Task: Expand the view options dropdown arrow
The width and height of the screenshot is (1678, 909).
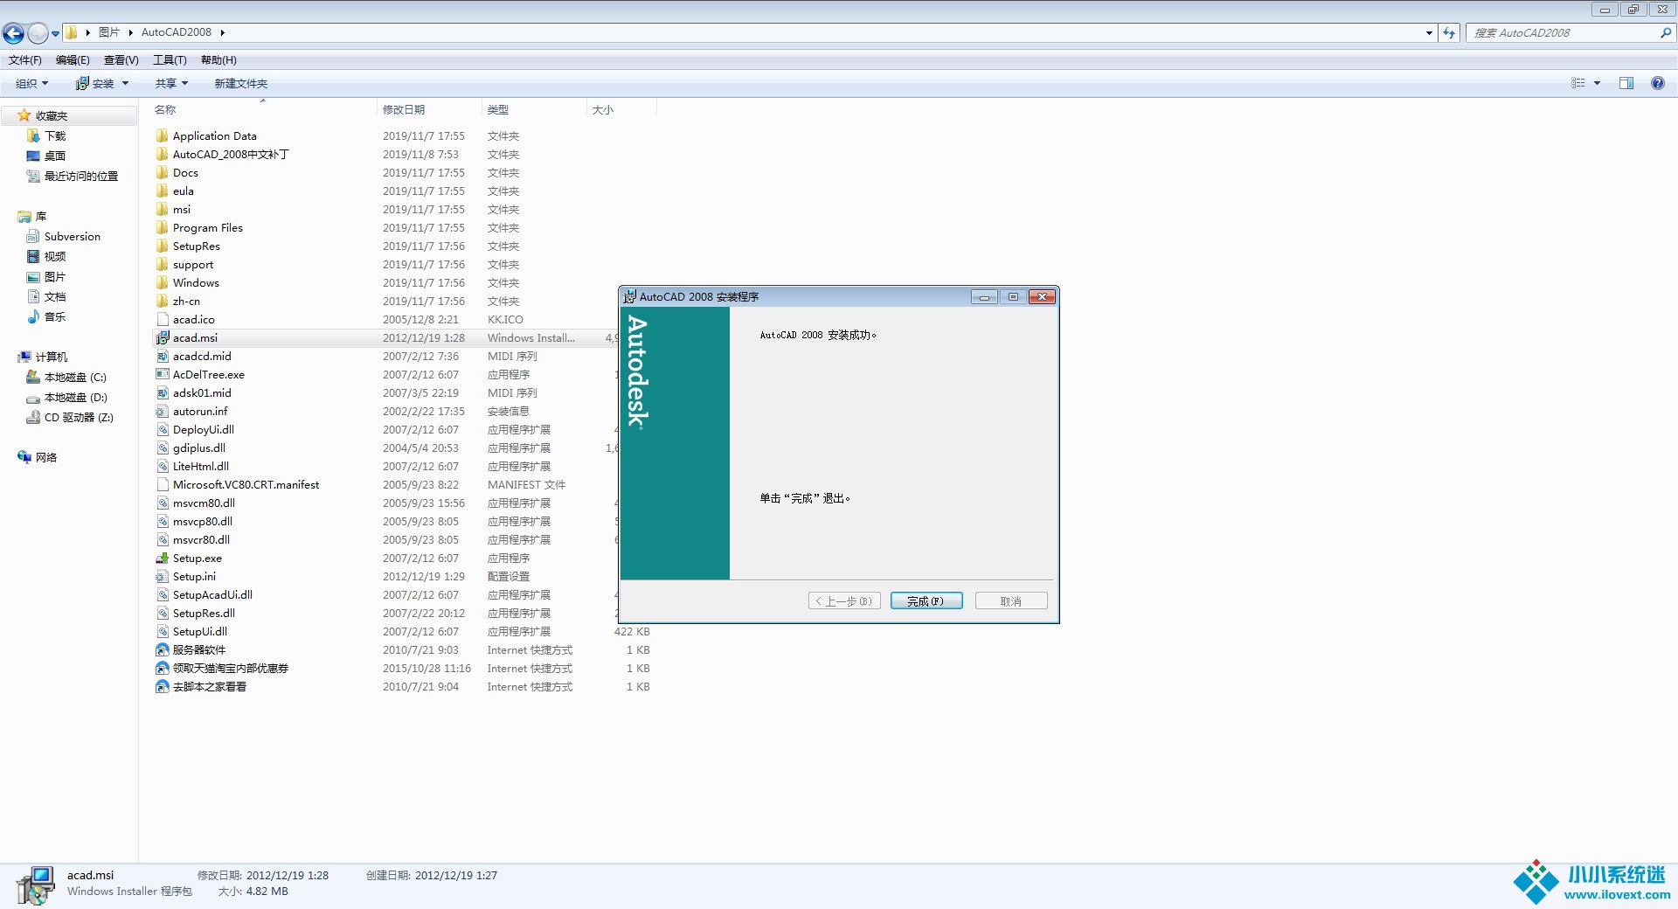Action: pos(1597,83)
